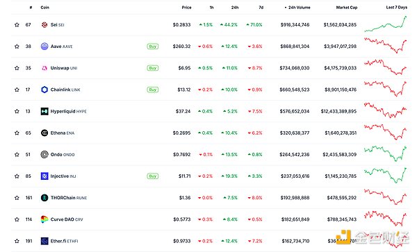Click the Buy button for Injective
The image size is (417, 252).
click(153, 176)
